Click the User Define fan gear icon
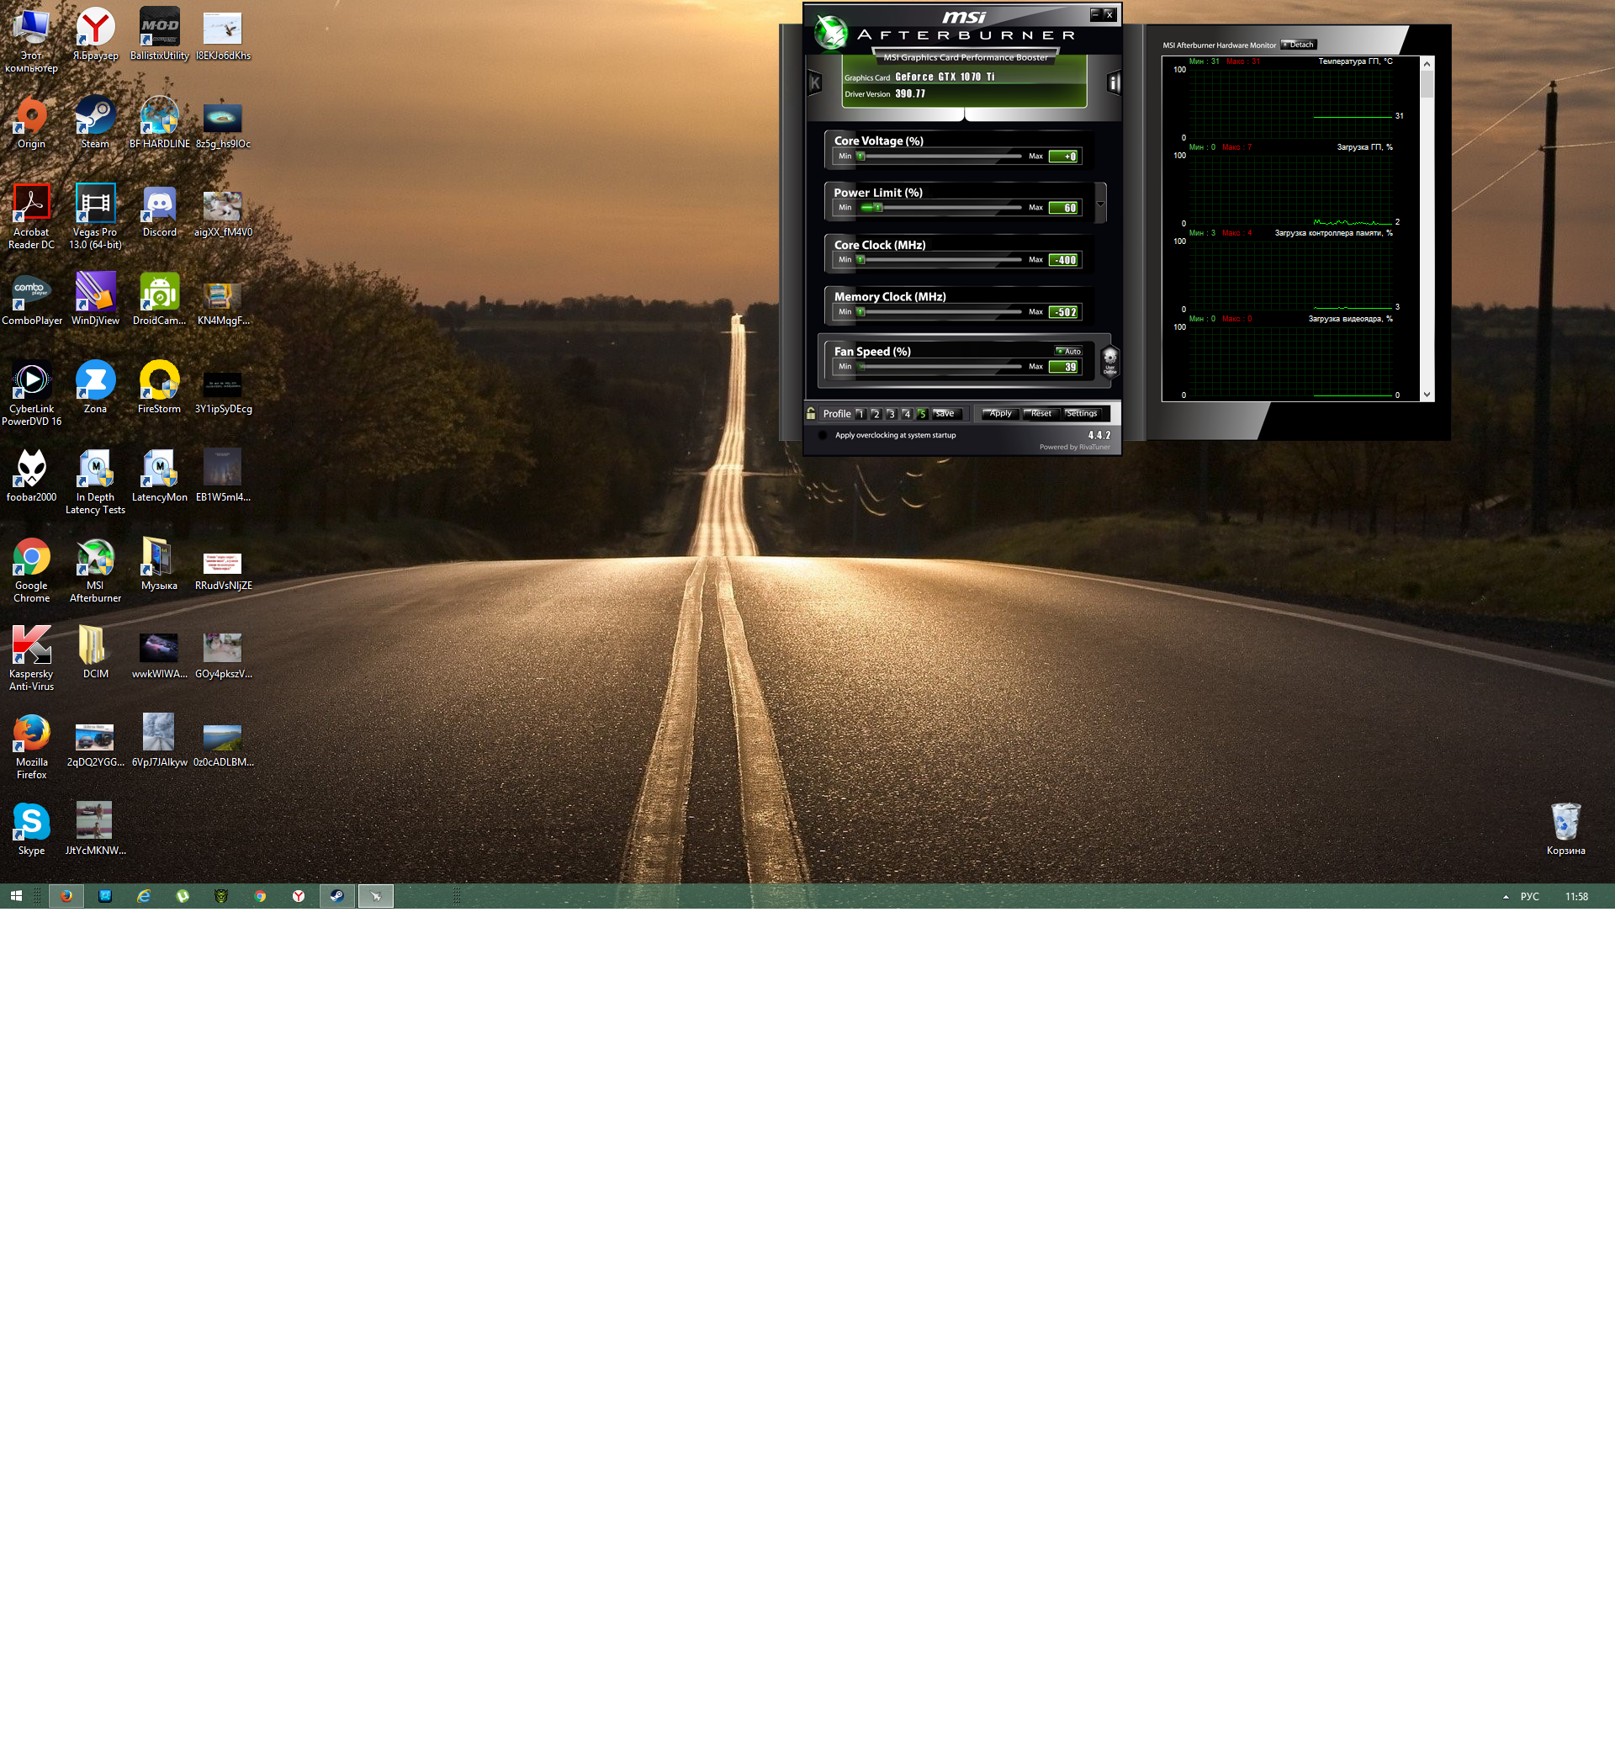Image resolution: width=1615 pixels, height=1750 pixels. 1109,360
